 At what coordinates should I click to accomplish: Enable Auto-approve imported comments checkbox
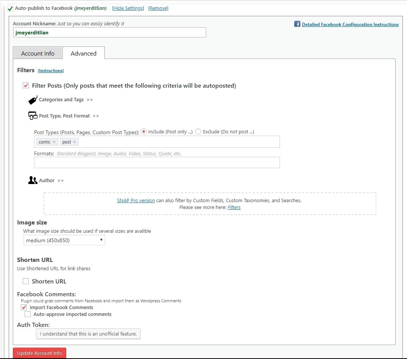pyautogui.click(x=28, y=314)
